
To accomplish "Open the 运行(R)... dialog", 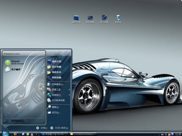I will (56, 112).
